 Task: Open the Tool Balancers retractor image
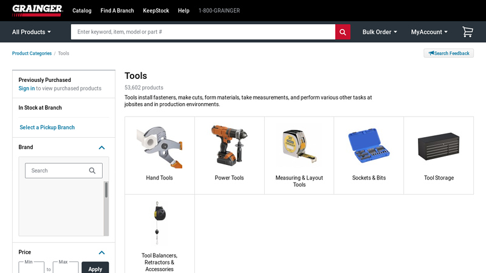pyautogui.click(x=159, y=223)
